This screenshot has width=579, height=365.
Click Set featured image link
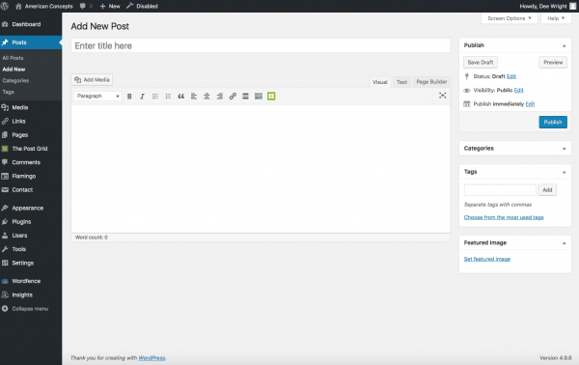487,259
